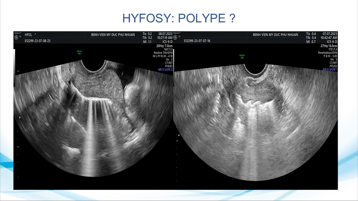Click the GE logo on left ultrasound header
The width and height of the screenshot is (358, 201).
[x=16, y=37]
